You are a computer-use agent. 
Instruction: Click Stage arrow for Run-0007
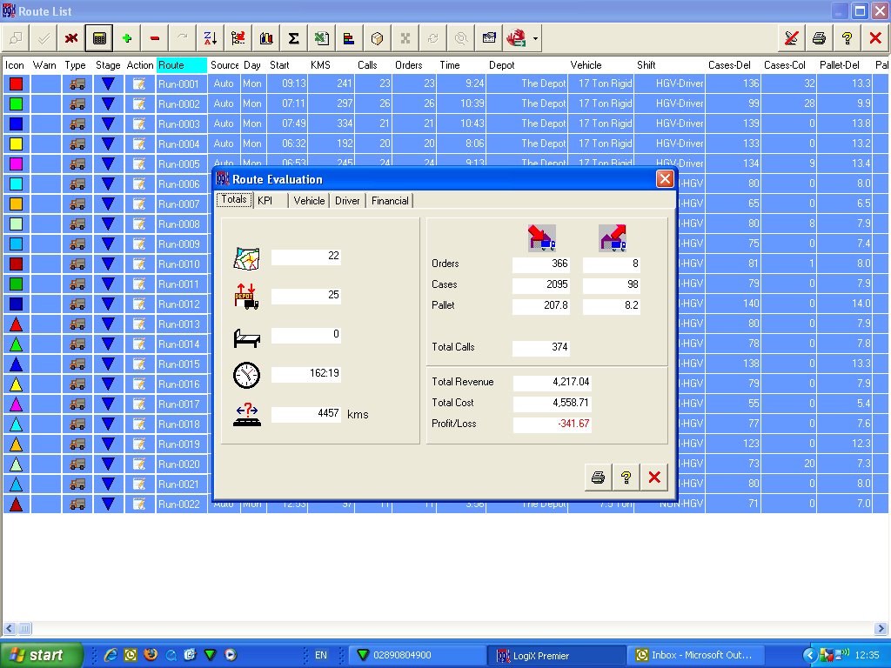(108, 204)
